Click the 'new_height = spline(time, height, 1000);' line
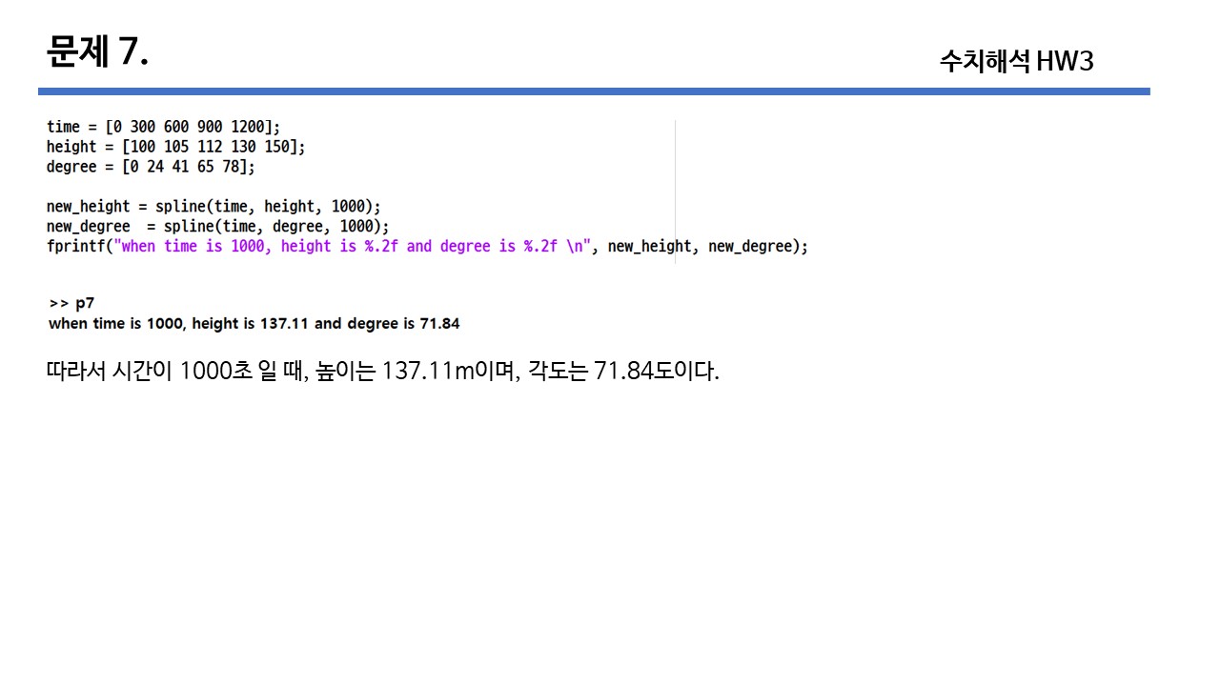The width and height of the screenshot is (1220, 686). tap(213, 206)
